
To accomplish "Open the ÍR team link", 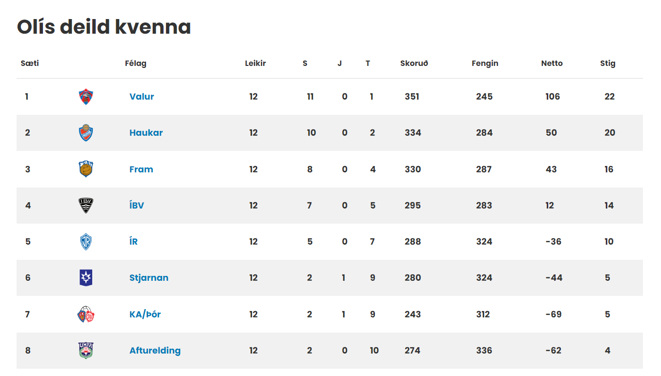I will click(x=133, y=242).
